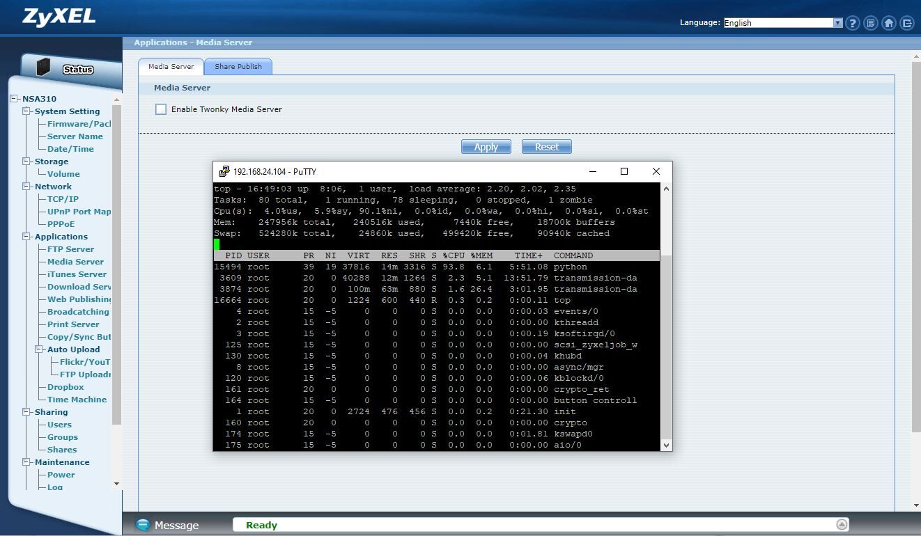The width and height of the screenshot is (921, 536).
Task: Click PuTTY terminal scroll down arrow
Action: pyautogui.click(x=666, y=445)
